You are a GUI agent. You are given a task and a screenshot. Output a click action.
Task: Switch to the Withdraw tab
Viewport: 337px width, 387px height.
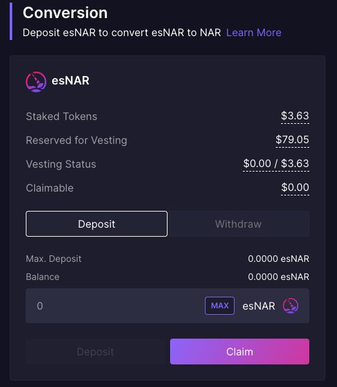coord(238,224)
